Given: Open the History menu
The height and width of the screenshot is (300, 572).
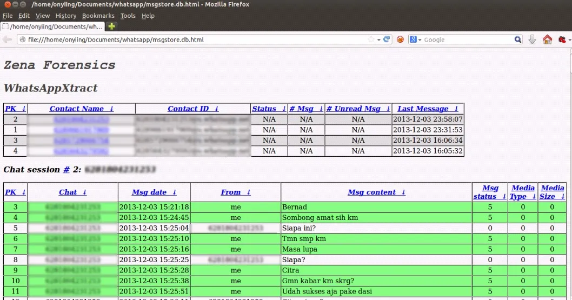Looking at the screenshot, I should [65, 16].
